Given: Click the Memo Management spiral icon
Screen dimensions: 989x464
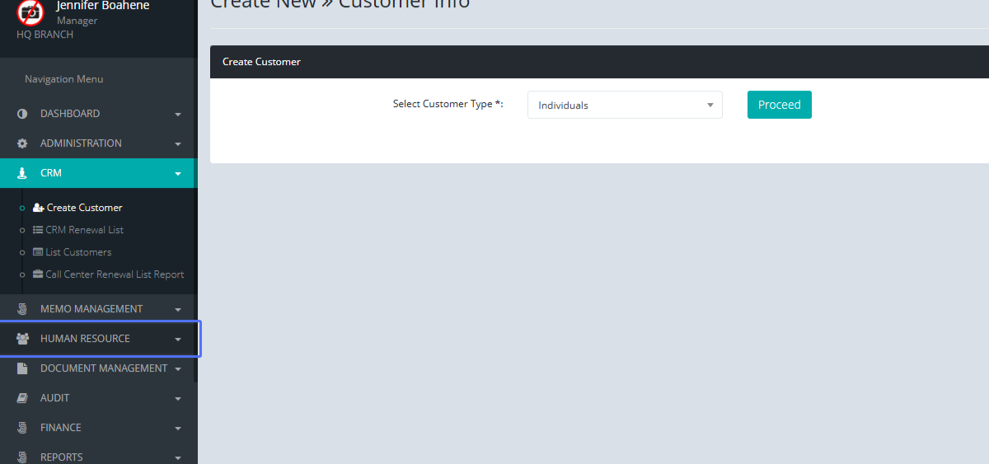Looking at the screenshot, I should [22, 309].
